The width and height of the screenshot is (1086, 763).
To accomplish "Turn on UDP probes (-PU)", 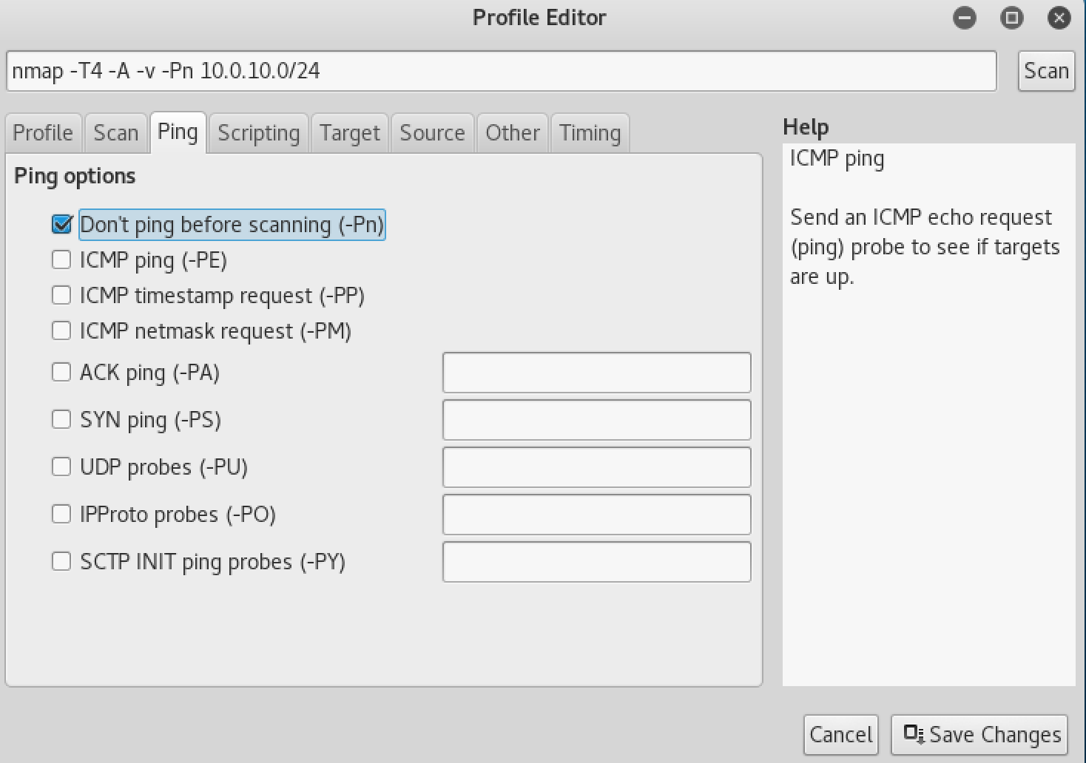I will [61, 467].
